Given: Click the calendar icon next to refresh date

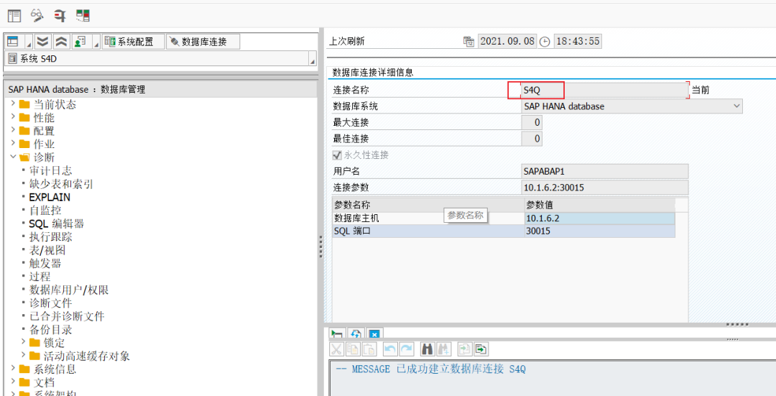Looking at the screenshot, I should click(x=468, y=42).
